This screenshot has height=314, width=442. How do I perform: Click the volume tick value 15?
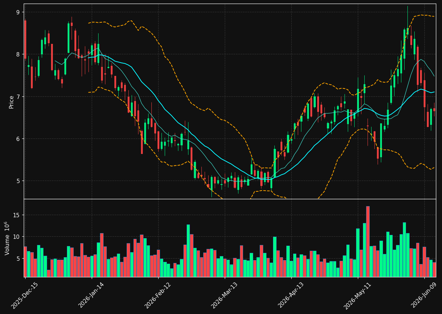[16, 215]
